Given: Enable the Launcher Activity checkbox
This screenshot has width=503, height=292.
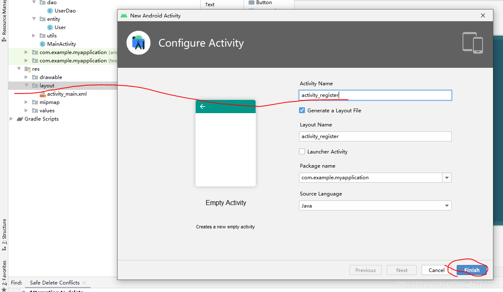Looking at the screenshot, I should pos(302,151).
